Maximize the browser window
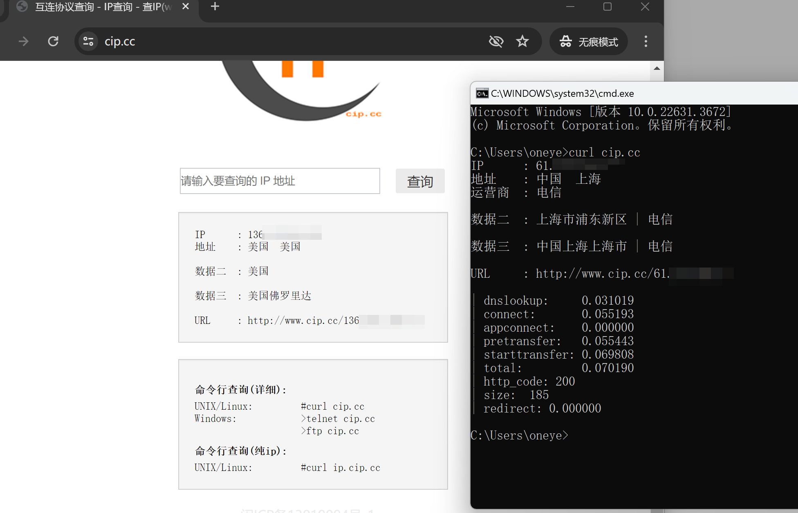The image size is (798, 513). tap(607, 7)
